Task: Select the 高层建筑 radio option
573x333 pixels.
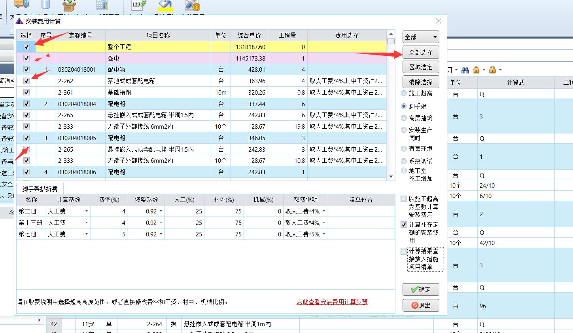Action: pos(404,118)
